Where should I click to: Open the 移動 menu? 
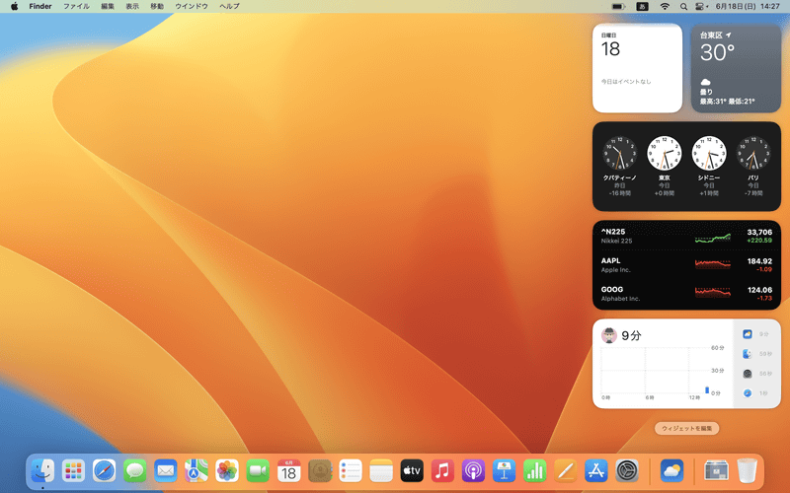[157, 7]
